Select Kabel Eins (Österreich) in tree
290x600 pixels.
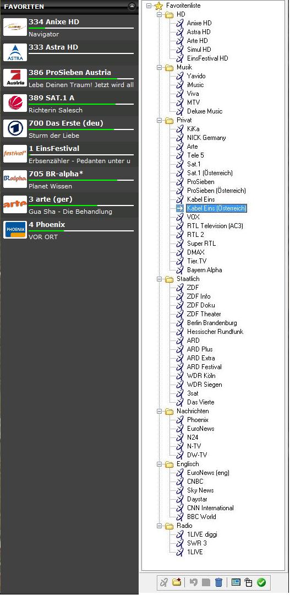(217, 208)
